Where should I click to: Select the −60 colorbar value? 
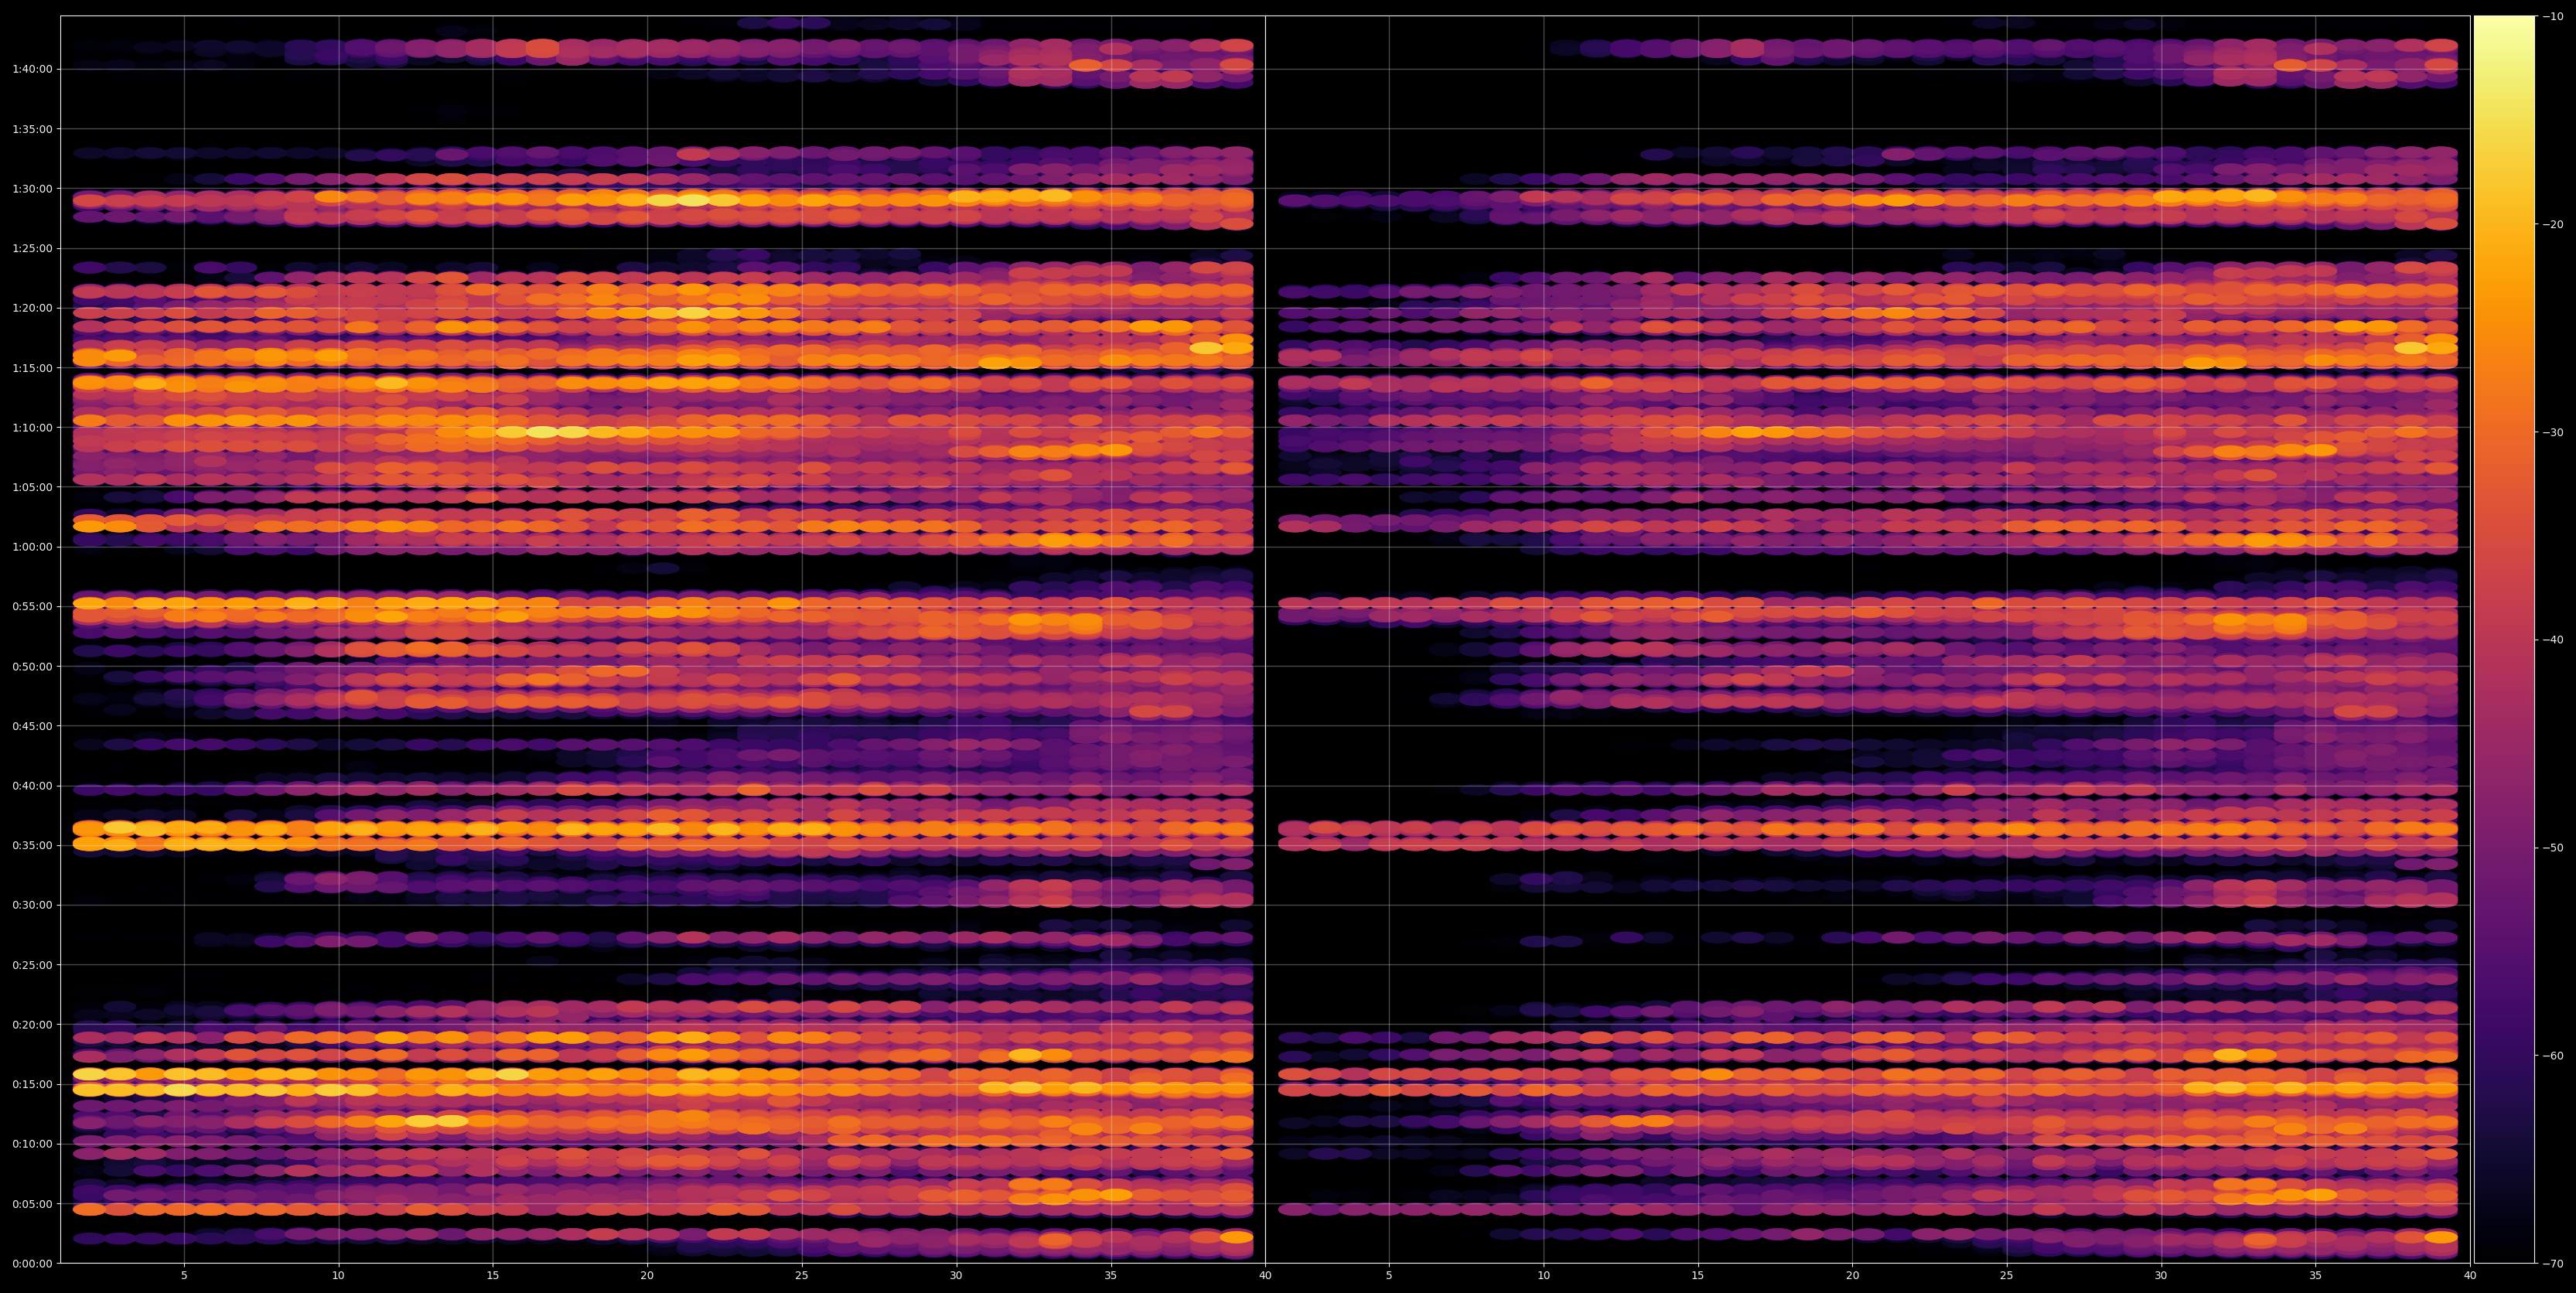(2553, 1056)
